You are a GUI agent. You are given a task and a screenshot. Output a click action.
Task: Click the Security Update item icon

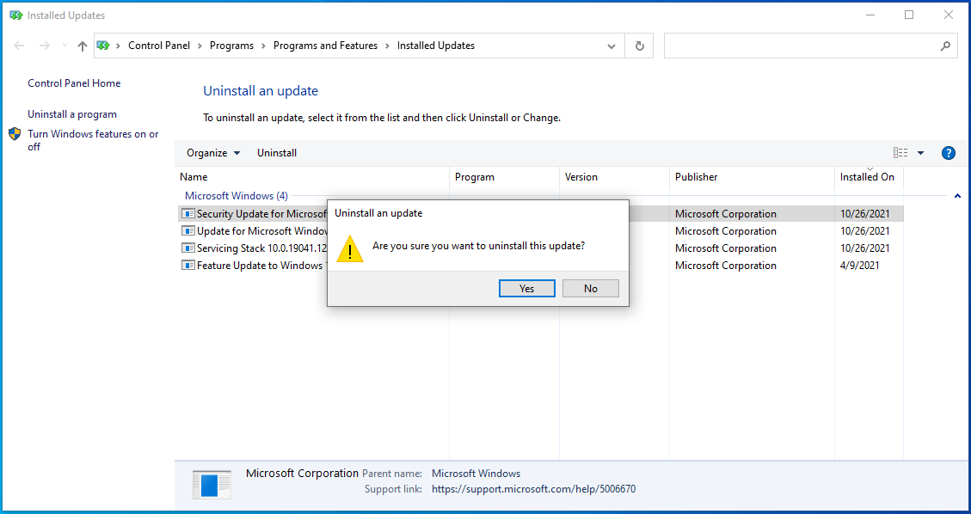tap(187, 213)
